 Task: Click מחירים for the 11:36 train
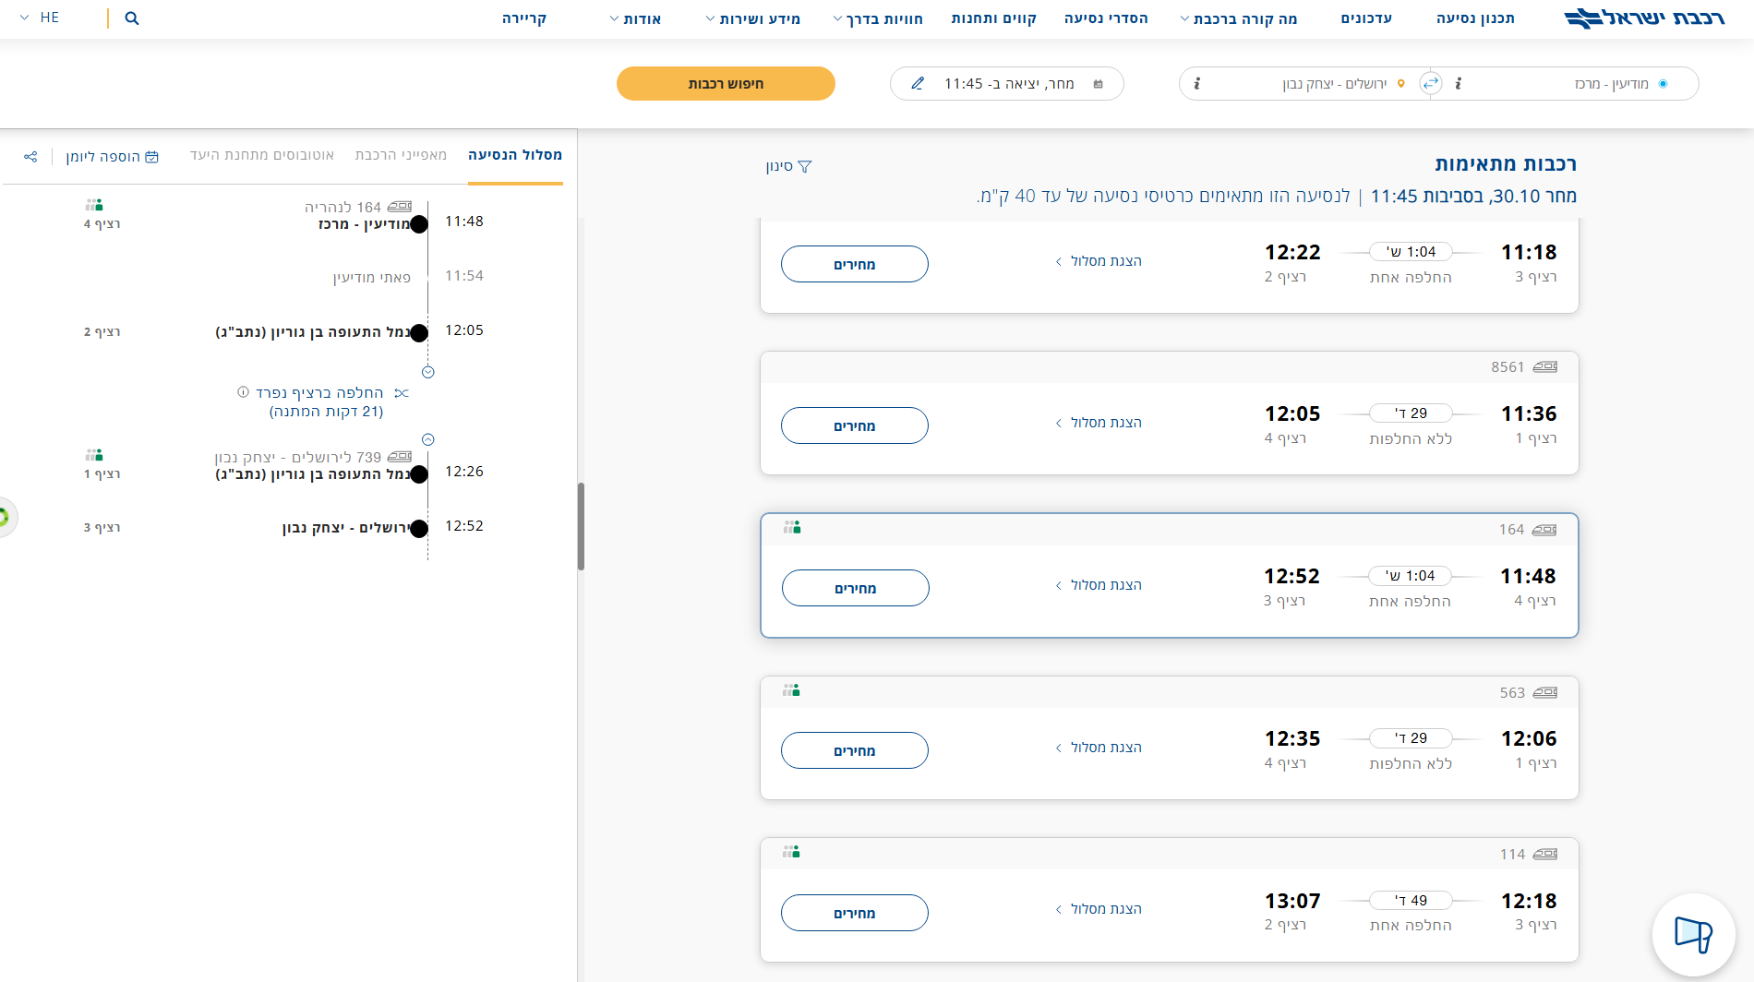[854, 425]
